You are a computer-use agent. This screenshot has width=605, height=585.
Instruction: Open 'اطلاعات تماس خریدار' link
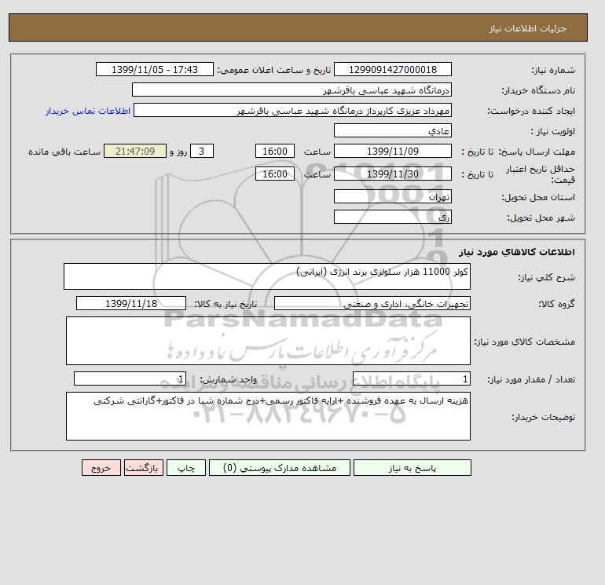(88, 111)
